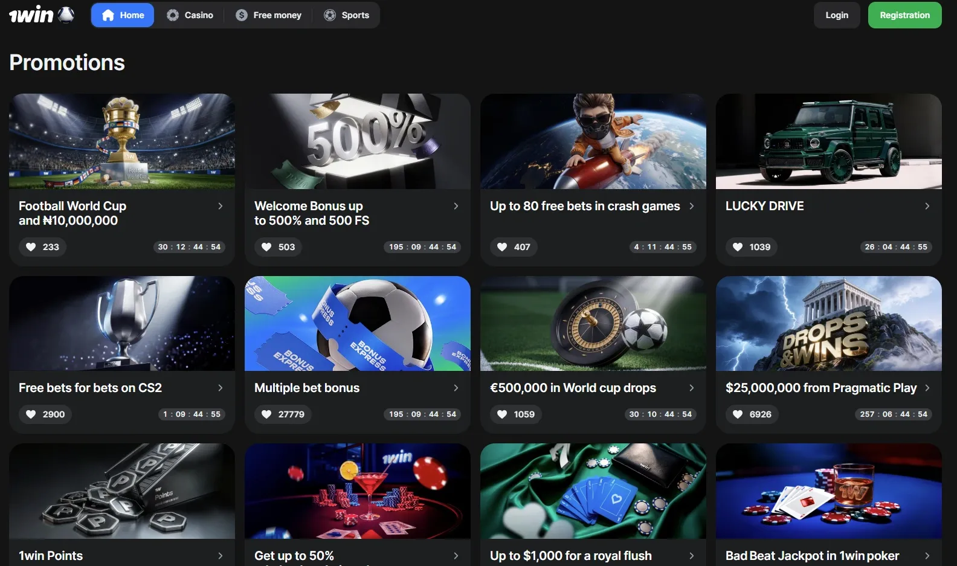Image resolution: width=957 pixels, height=566 pixels.
Task: Expand Football World Cup chevron arrow
Action: [x=221, y=206]
